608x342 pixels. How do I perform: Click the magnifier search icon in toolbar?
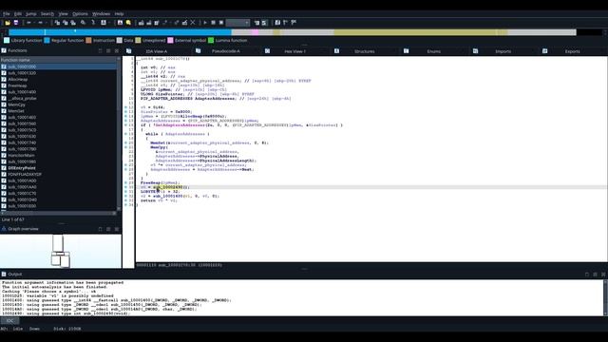pyautogui.click(x=83, y=23)
